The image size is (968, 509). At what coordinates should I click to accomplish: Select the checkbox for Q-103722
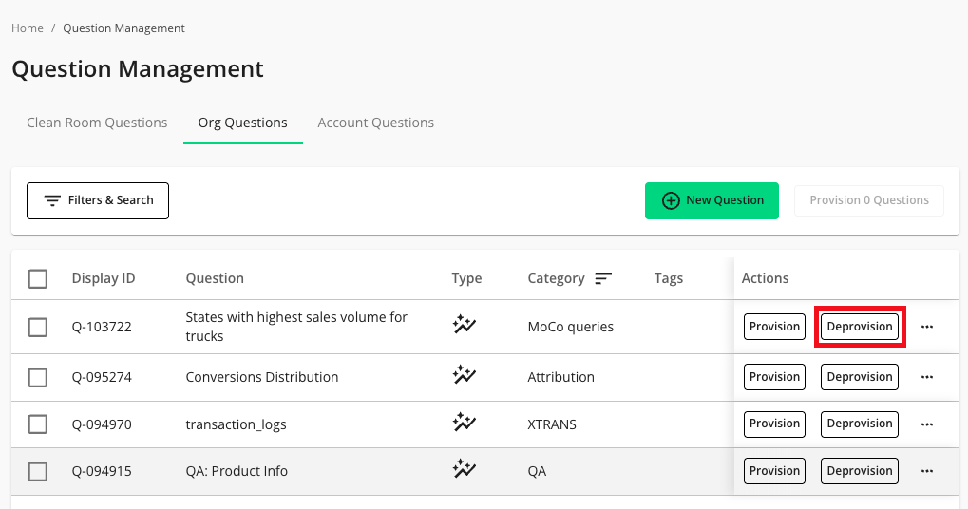point(38,327)
